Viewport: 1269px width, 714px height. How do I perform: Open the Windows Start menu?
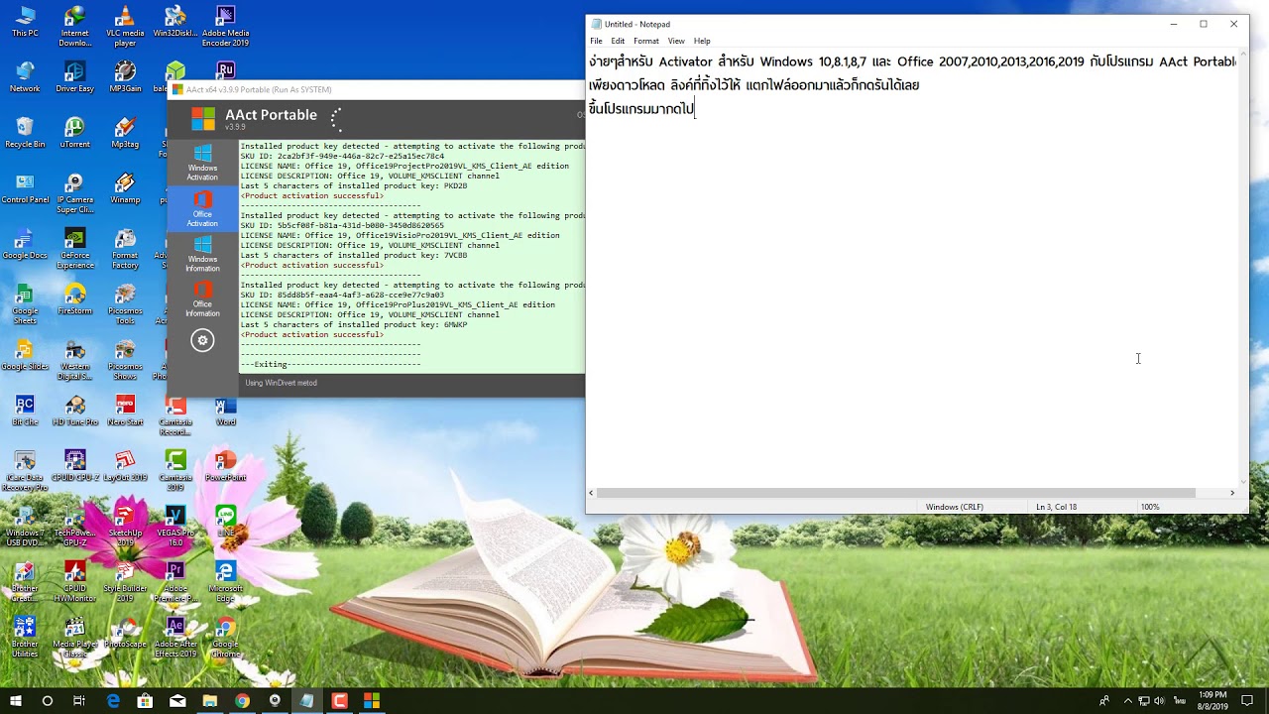point(15,700)
